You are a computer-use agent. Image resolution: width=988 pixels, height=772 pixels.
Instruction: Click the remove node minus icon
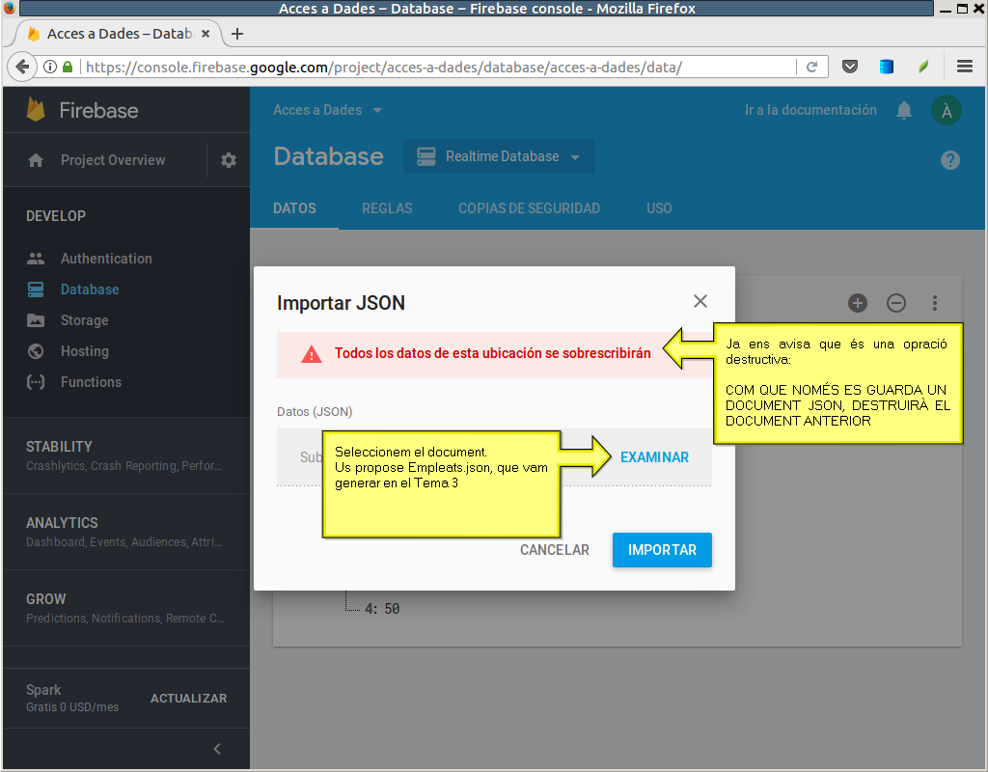(896, 303)
